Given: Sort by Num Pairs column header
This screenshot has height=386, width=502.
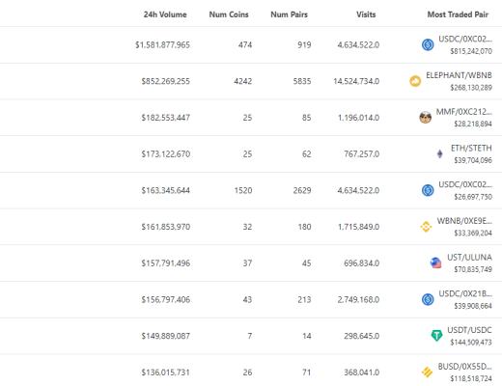Looking at the screenshot, I should 290,14.
